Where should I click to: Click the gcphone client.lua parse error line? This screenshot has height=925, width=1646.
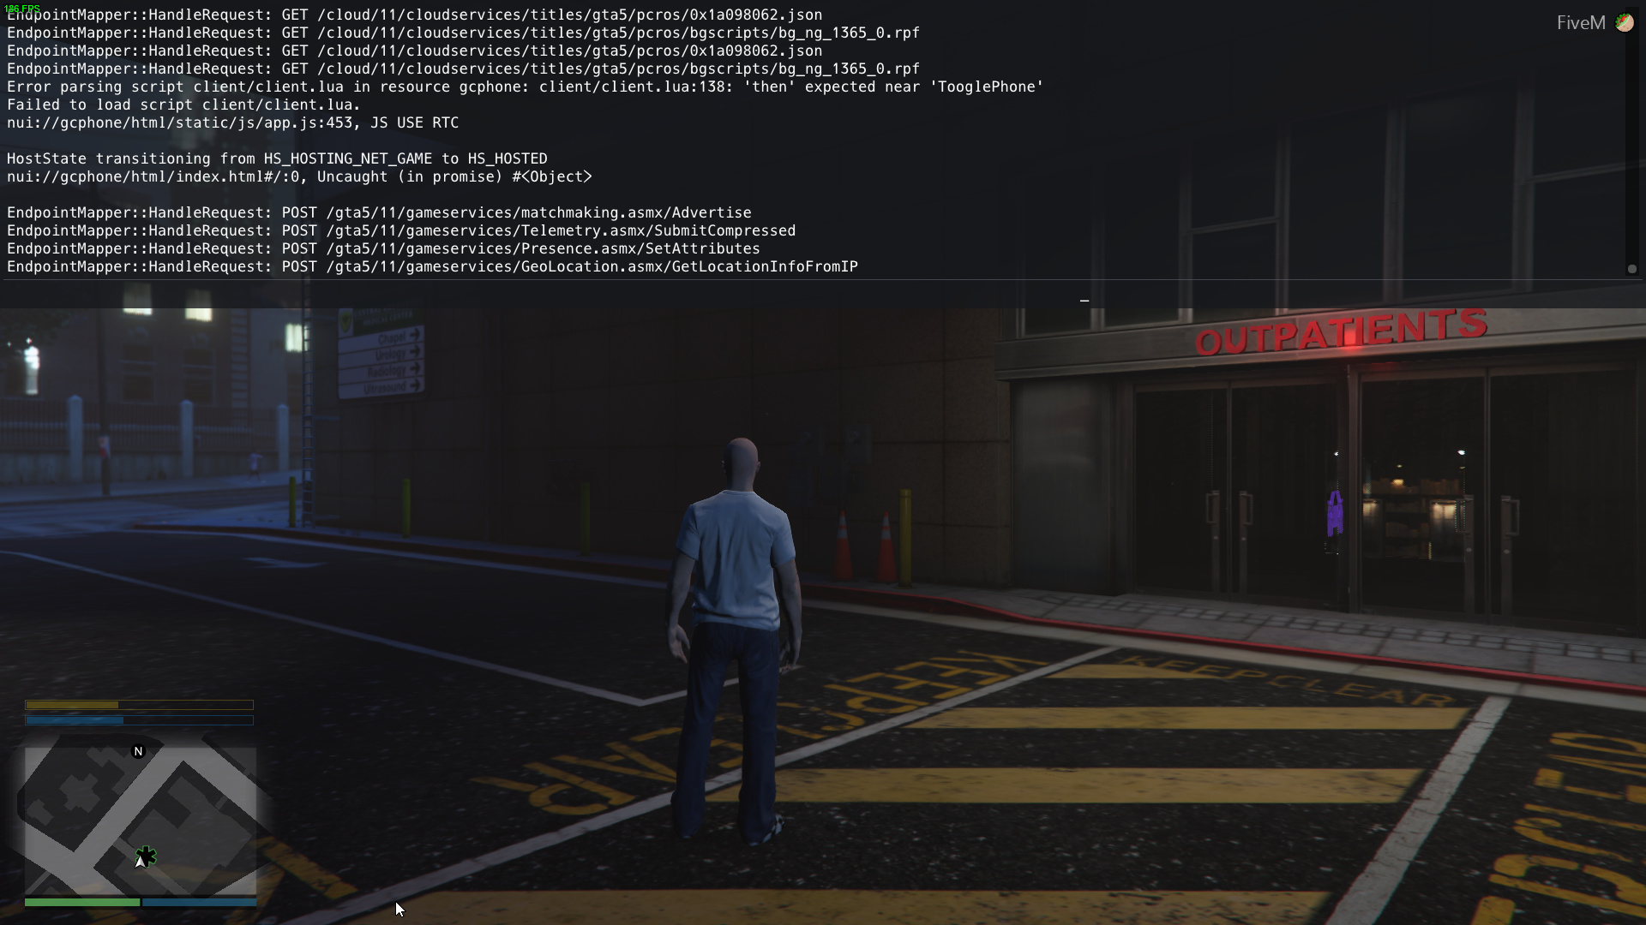(x=525, y=87)
